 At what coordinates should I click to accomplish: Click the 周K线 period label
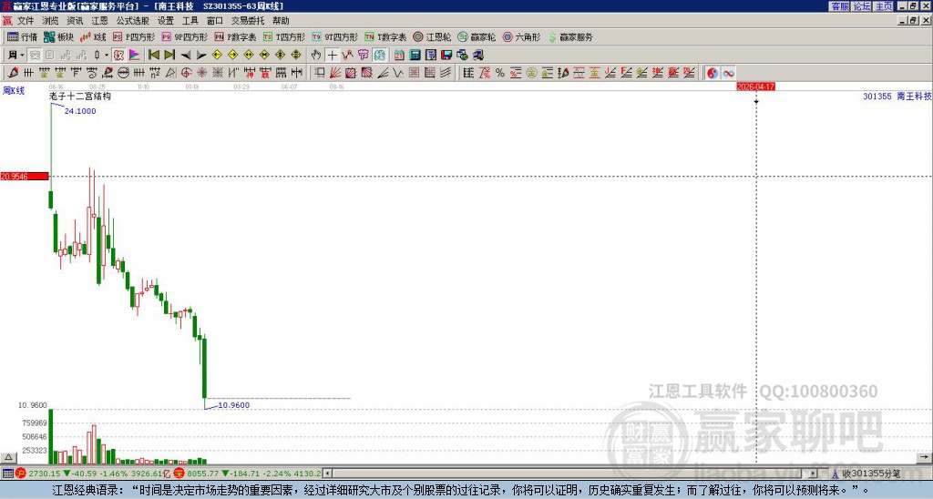pos(14,90)
